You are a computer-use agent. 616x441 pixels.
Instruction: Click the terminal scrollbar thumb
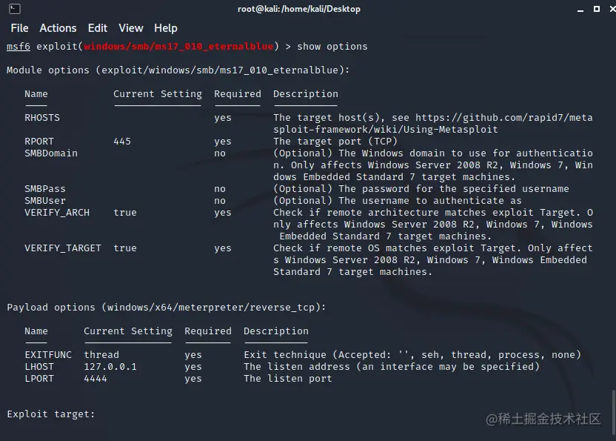(x=613, y=412)
